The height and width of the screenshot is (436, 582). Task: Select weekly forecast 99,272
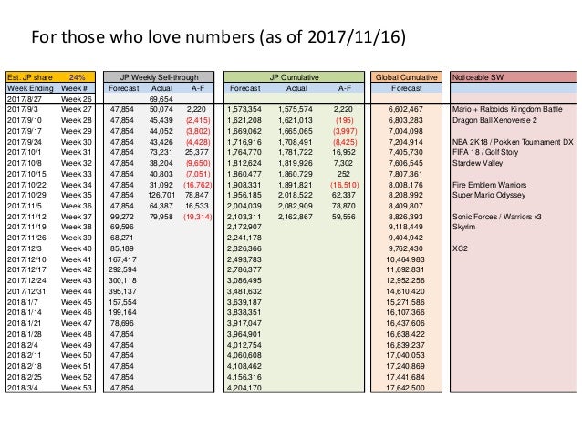(121, 217)
